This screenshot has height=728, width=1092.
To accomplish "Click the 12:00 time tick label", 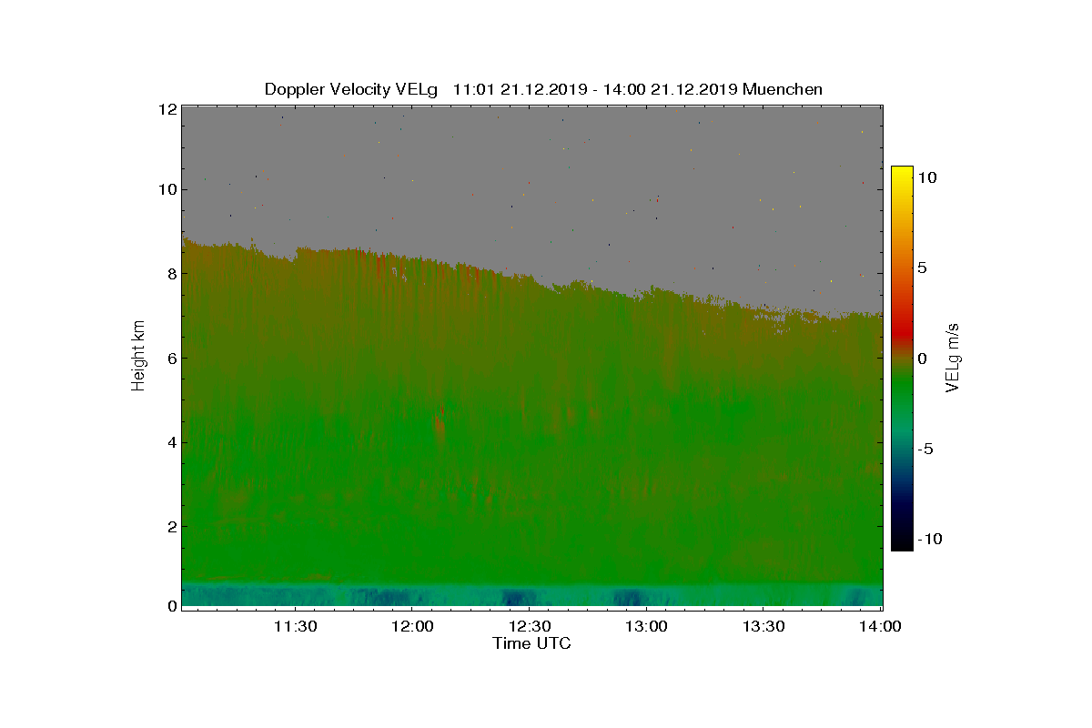I will click(x=411, y=626).
